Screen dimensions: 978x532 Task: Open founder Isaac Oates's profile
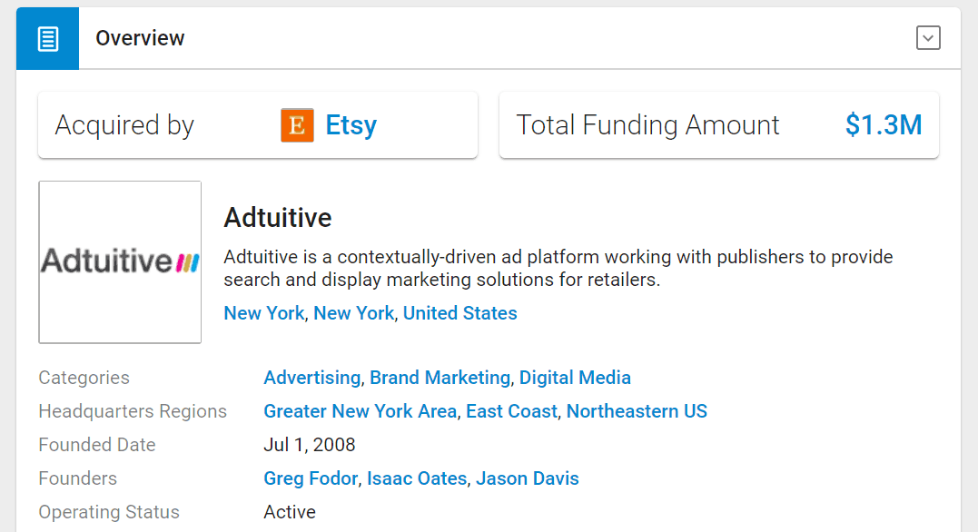tap(417, 478)
